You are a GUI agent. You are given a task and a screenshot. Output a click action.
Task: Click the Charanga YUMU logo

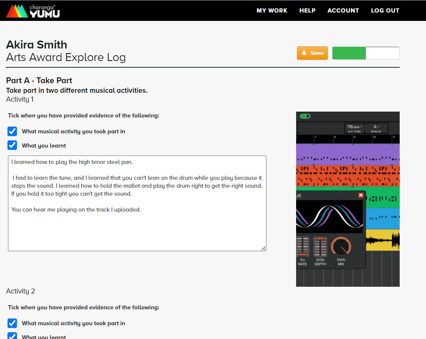coord(33,10)
